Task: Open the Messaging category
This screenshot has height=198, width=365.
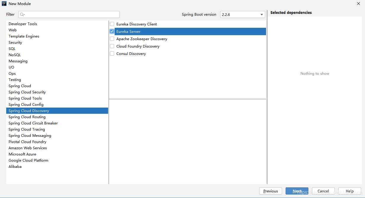Action: [x=57, y=61]
